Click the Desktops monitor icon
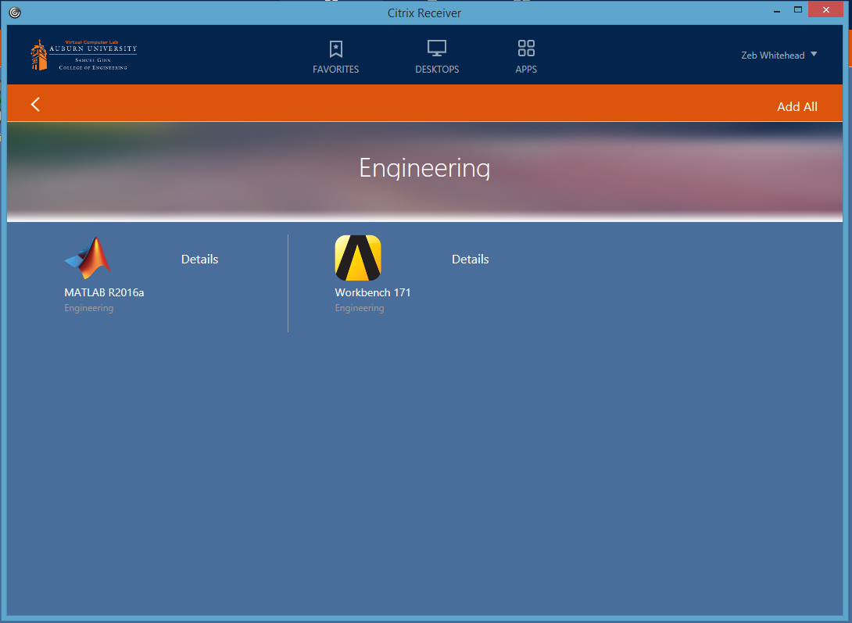 (x=437, y=49)
